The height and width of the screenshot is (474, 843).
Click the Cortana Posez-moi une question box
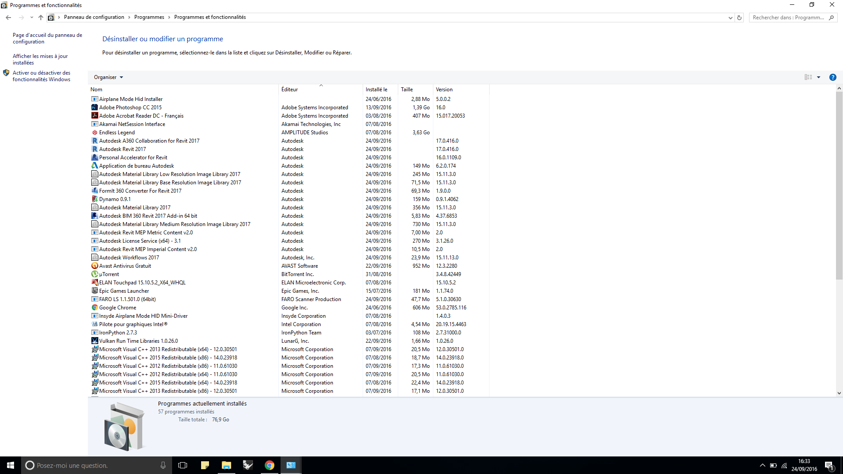tap(96, 465)
